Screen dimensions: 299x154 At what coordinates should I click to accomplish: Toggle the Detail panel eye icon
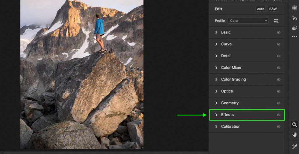click(x=279, y=56)
